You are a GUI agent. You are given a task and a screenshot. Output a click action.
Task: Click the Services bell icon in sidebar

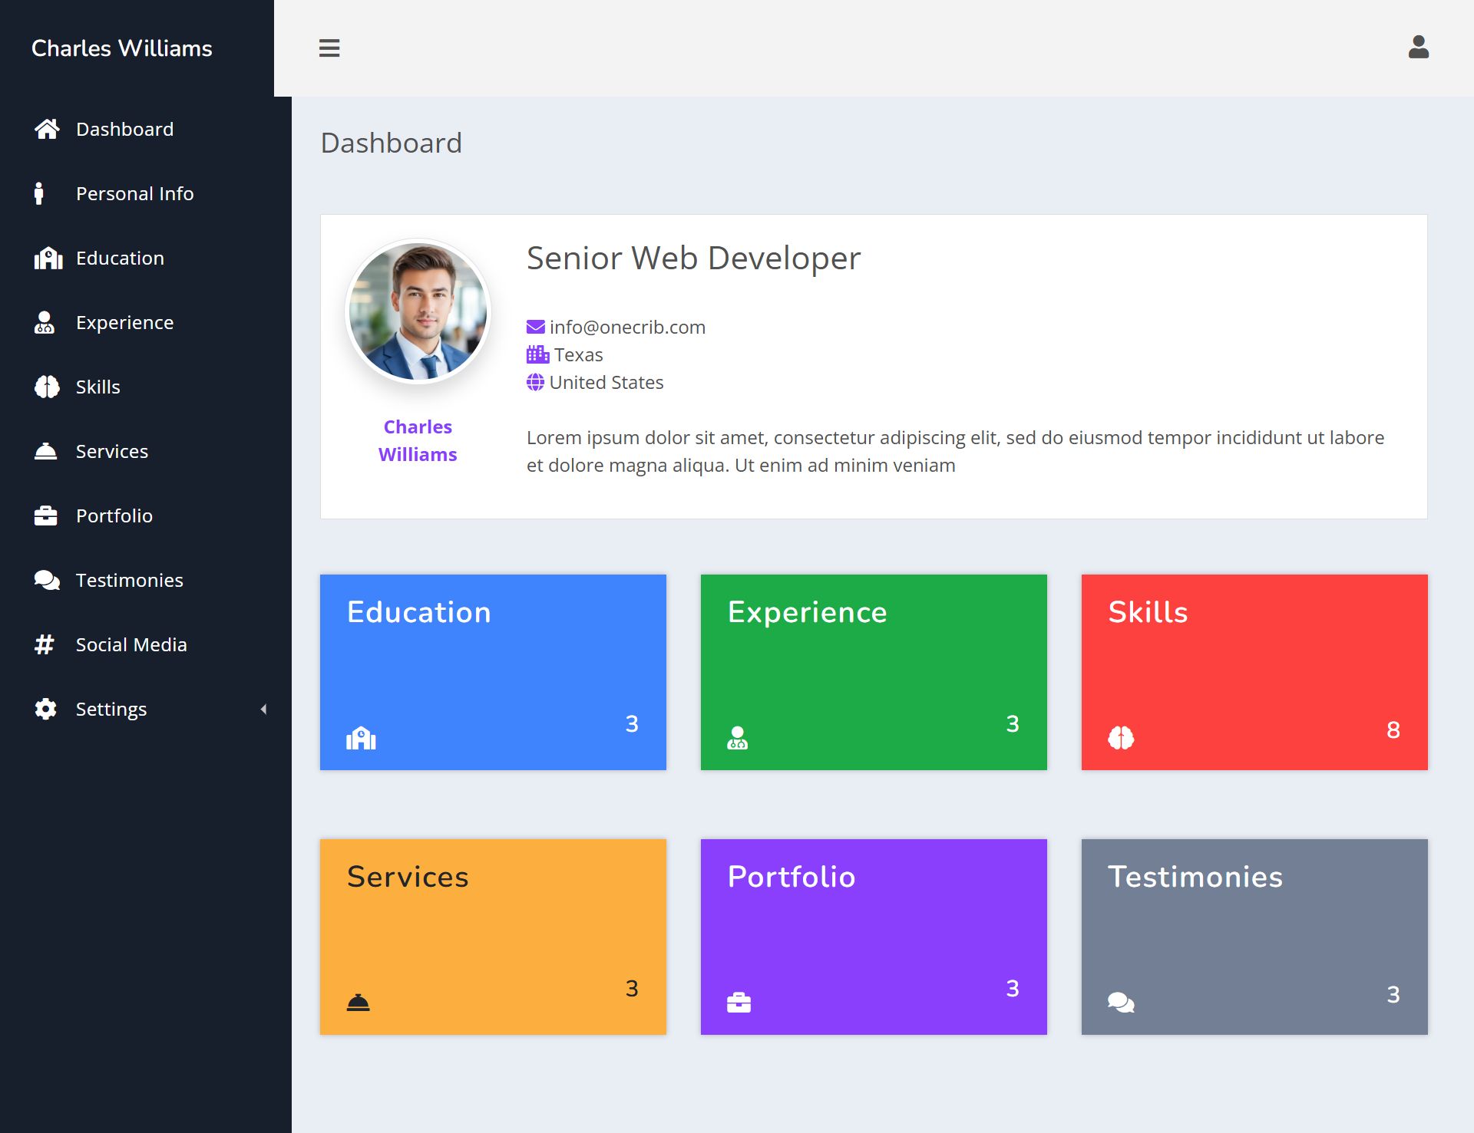46,451
